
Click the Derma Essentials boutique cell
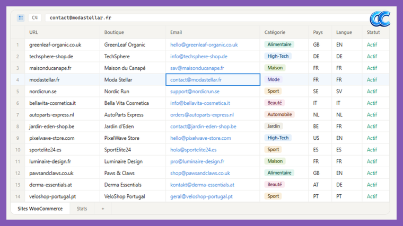point(122,185)
